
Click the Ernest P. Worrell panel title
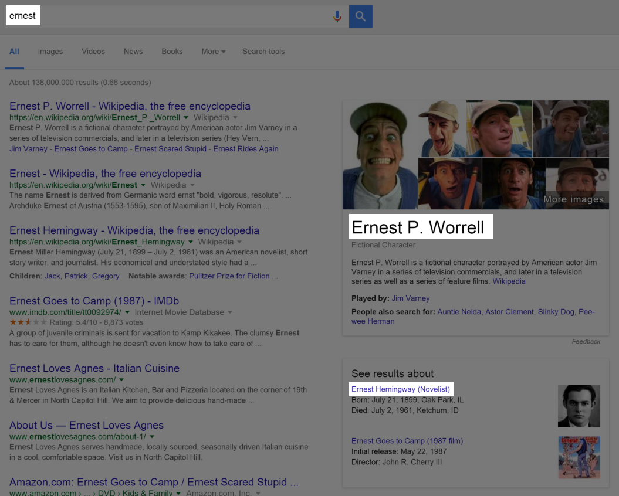418,227
